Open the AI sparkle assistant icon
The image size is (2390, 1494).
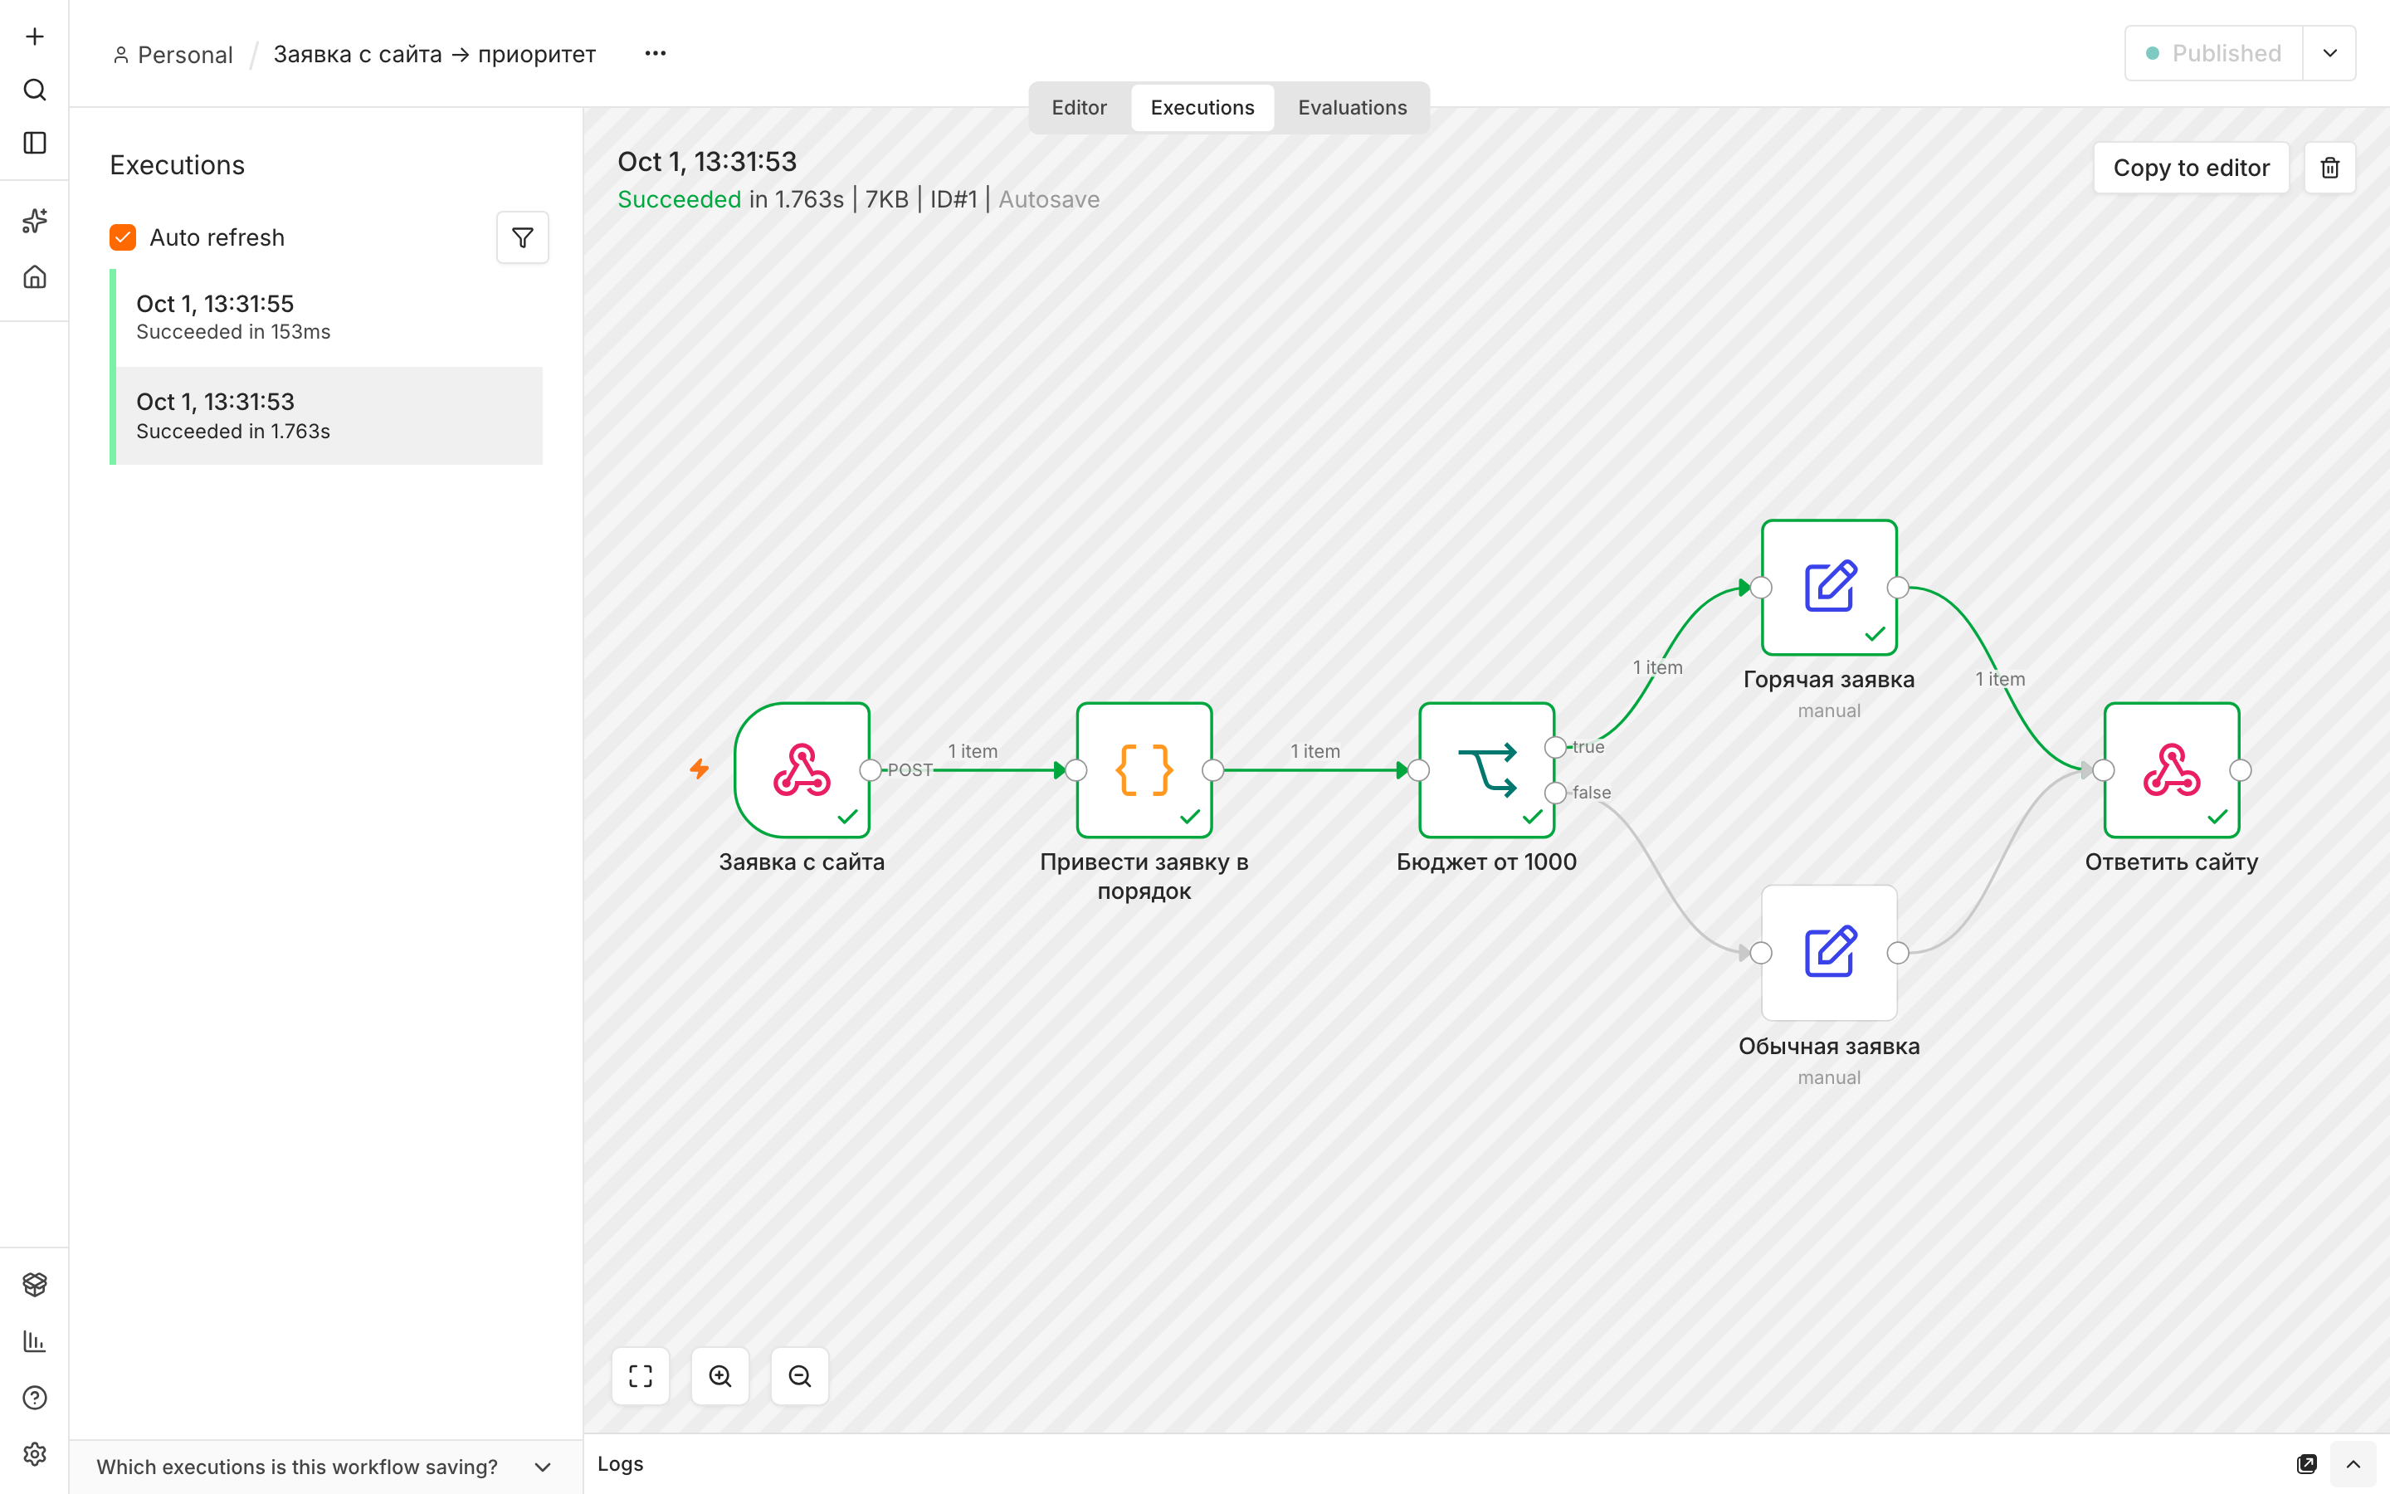pos(35,220)
